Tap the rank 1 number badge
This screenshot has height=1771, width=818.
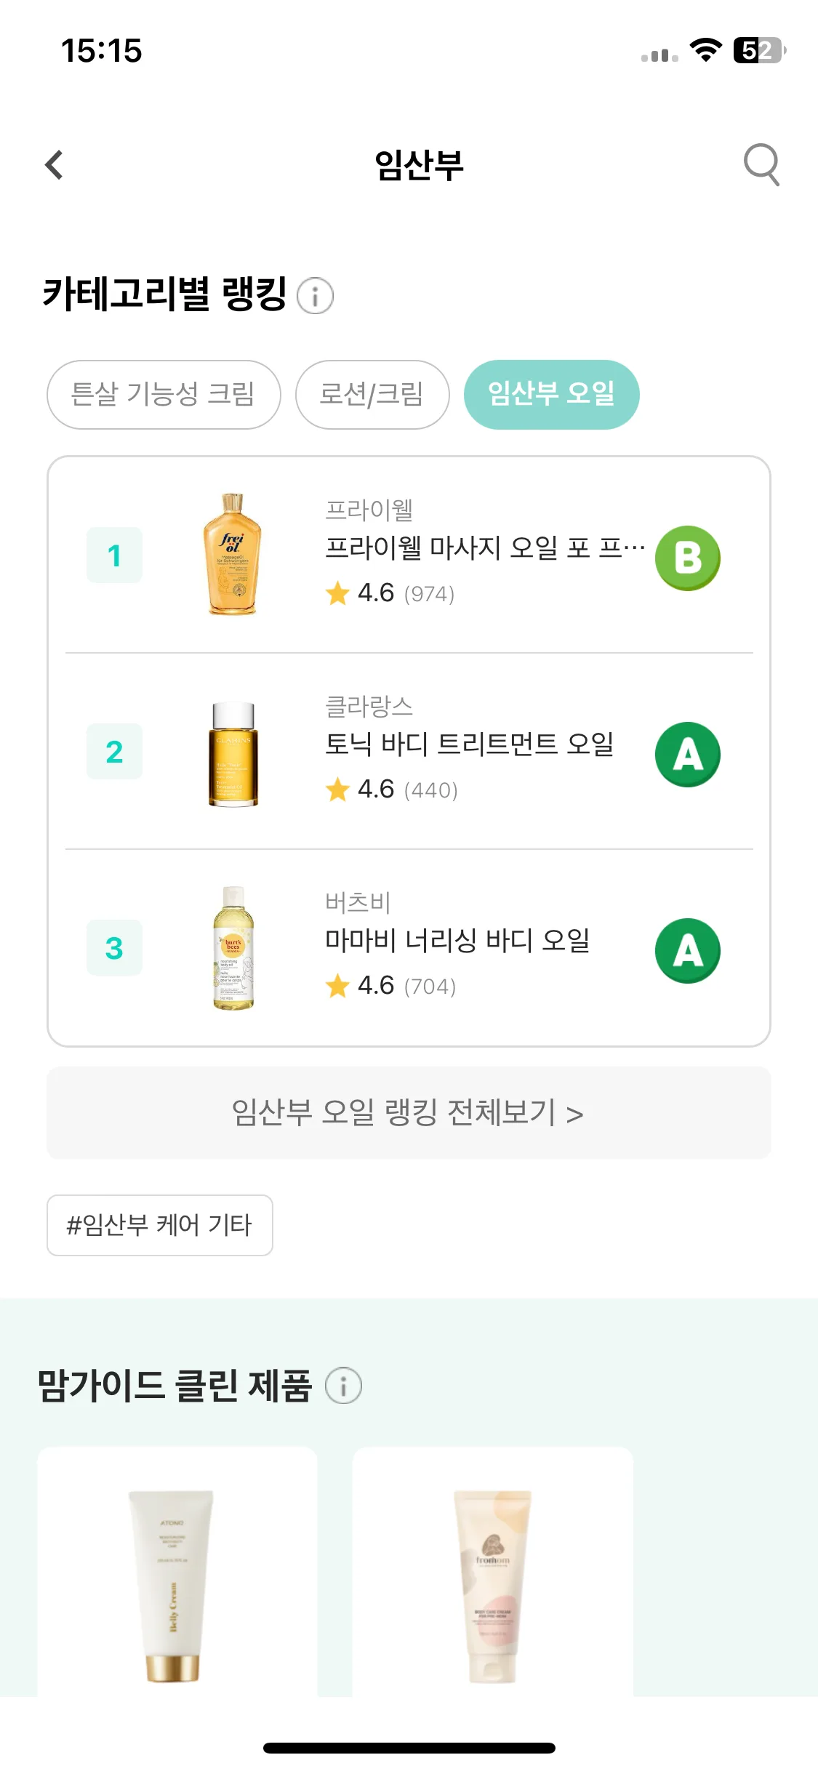(x=114, y=555)
